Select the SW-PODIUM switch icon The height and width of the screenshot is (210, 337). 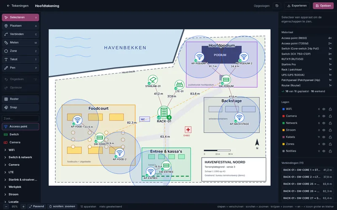[226, 80]
